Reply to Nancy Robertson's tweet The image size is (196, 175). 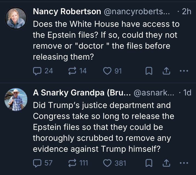pyautogui.click(x=37, y=71)
